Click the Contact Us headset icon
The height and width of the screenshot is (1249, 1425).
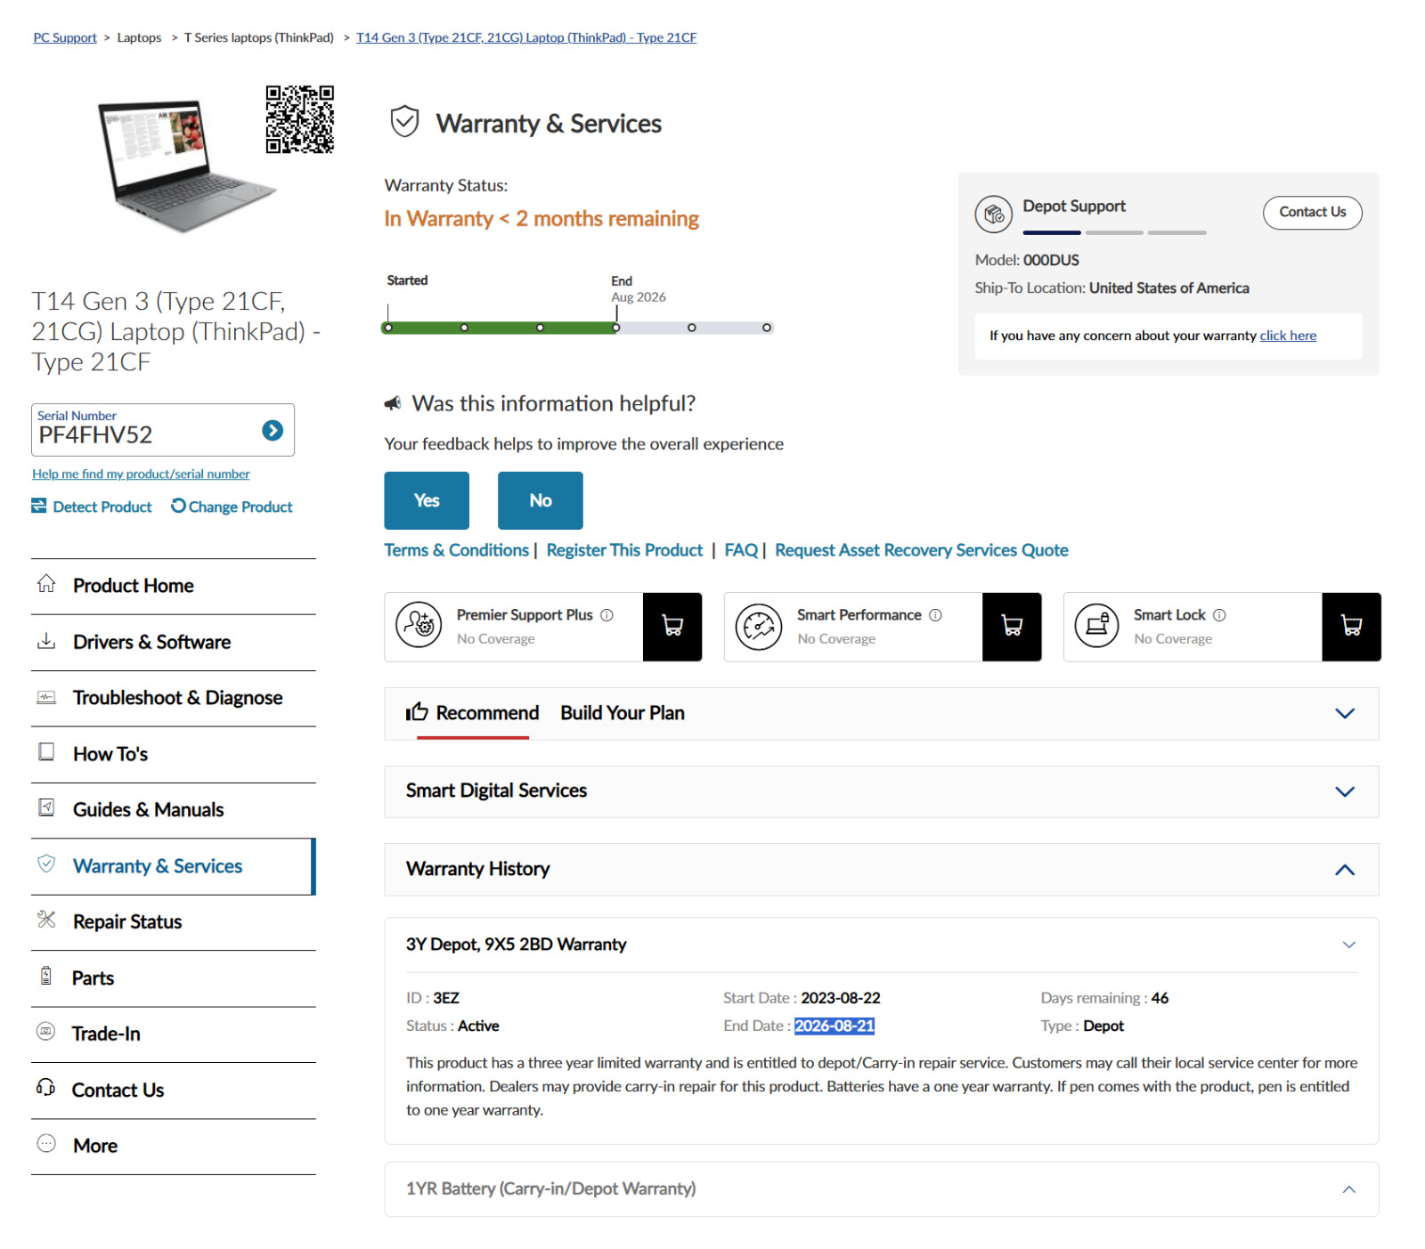pyautogui.click(x=46, y=1088)
